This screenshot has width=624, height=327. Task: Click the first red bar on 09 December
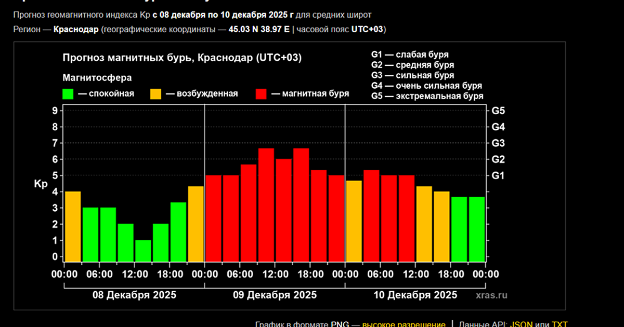coord(214,218)
